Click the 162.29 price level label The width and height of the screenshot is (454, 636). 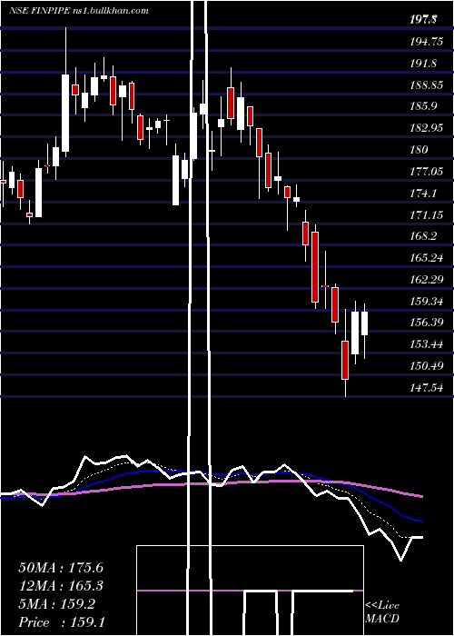click(426, 280)
